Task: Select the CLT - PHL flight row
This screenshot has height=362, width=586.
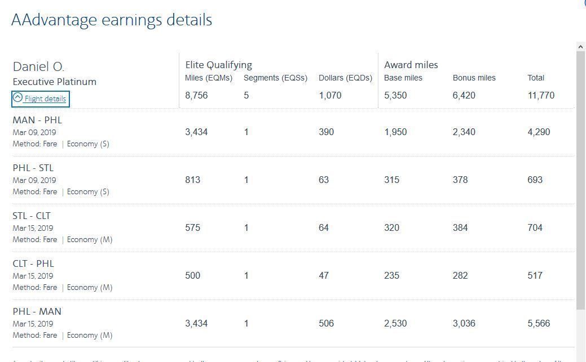Action: pos(293,275)
